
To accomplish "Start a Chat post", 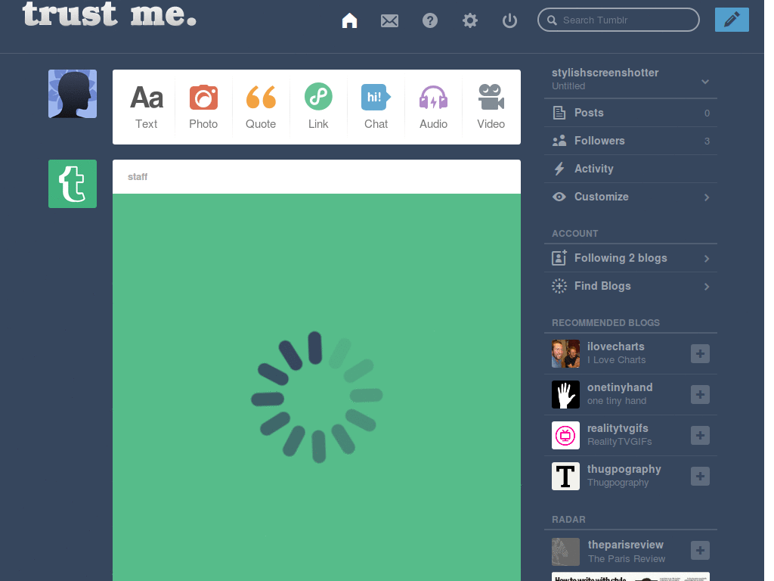I will pos(376,107).
